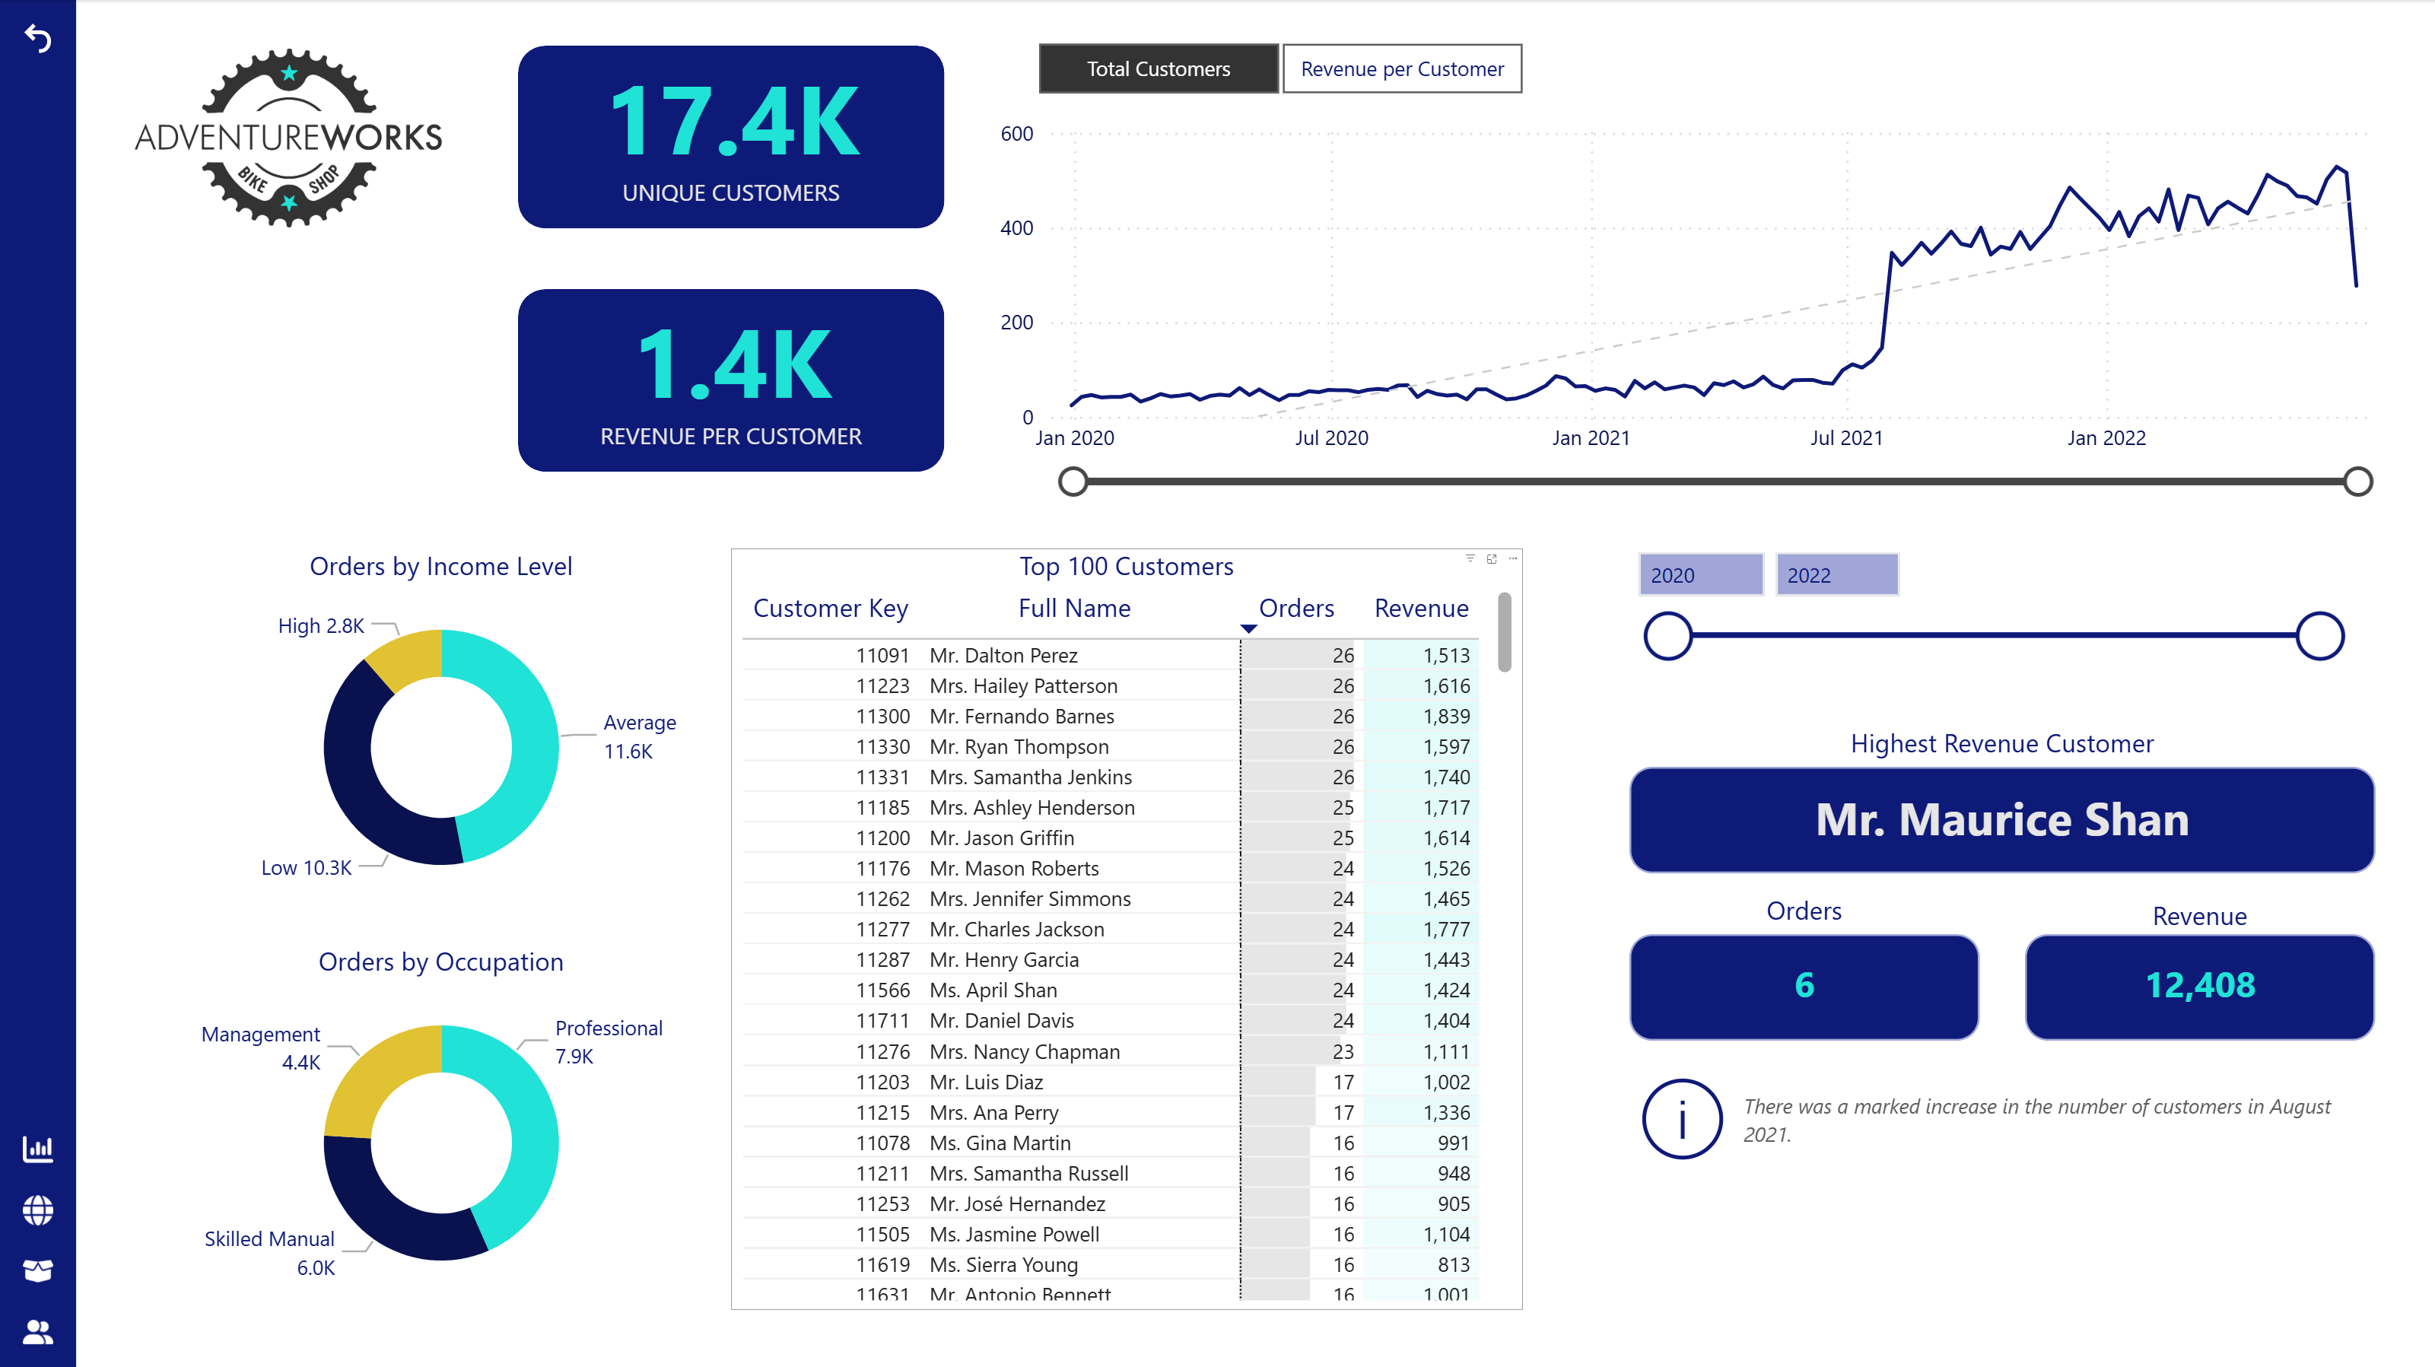The image size is (2435, 1367).
Task: Click the customers table vertical scrollbar
Action: 1504,631
